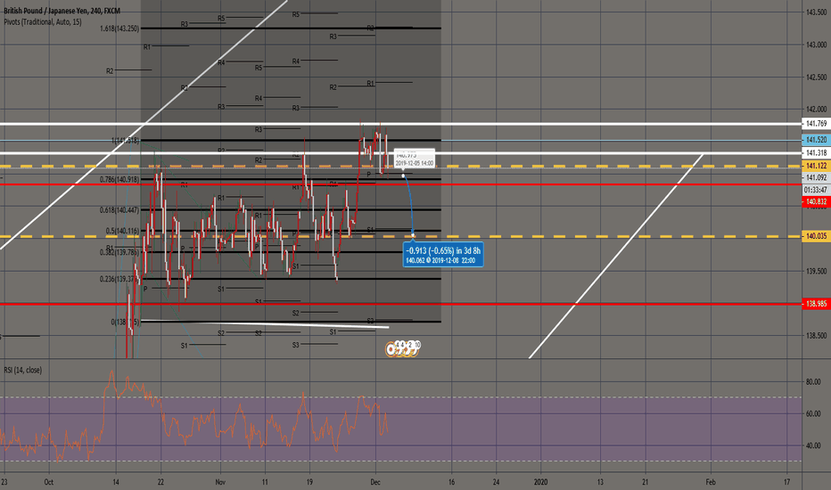Click the 2019-12-05 14:00 date tooltip
This screenshot has width=831, height=490.
415,159
